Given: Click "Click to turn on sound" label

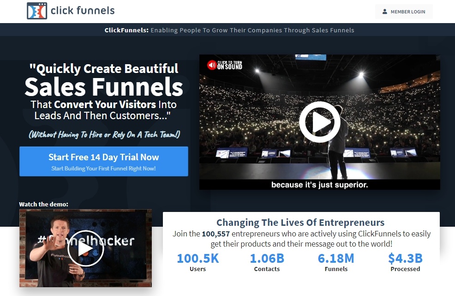Looking at the screenshot, I should pyautogui.click(x=230, y=65).
